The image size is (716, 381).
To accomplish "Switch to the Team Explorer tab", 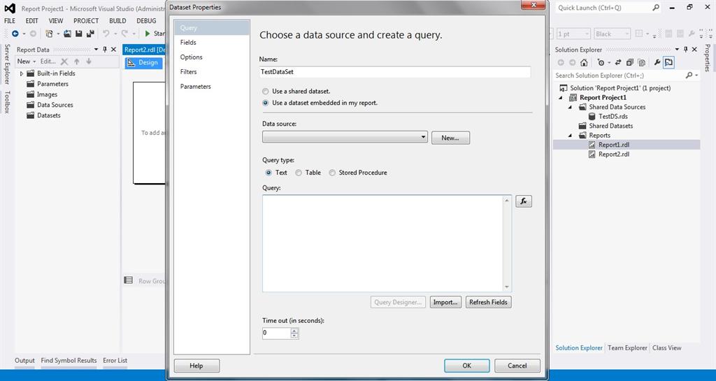I will [x=627, y=347].
